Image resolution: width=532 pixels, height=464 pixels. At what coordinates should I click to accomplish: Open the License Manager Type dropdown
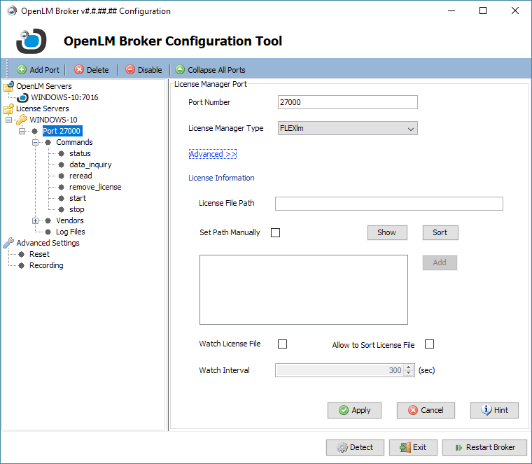coord(411,128)
